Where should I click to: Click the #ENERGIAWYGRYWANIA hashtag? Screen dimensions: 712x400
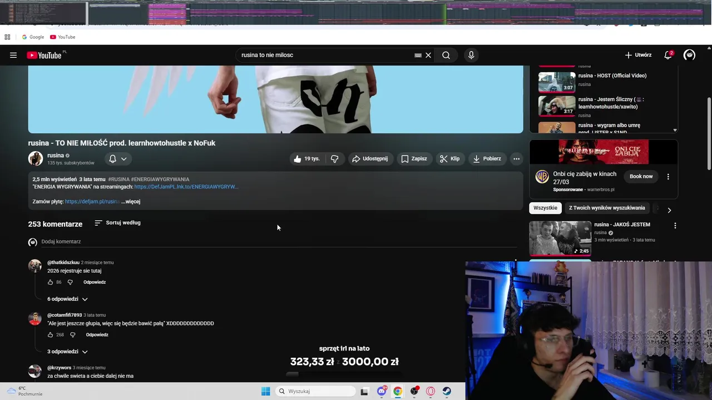tap(160, 179)
